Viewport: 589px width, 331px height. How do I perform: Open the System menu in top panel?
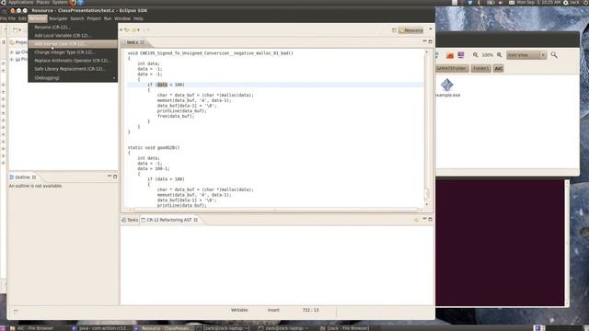click(59, 2)
